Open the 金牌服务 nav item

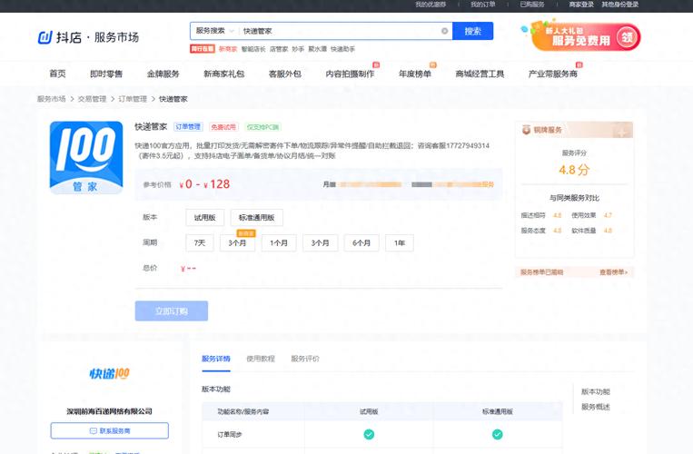163,74
